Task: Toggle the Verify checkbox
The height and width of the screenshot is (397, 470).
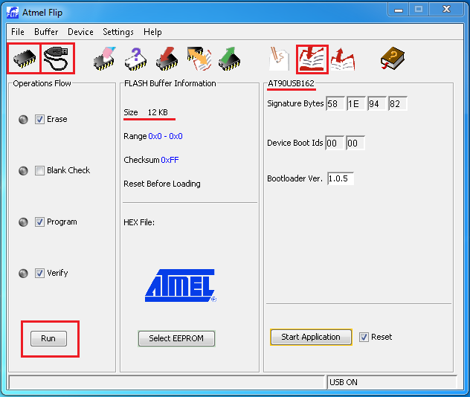Action: [x=39, y=273]
